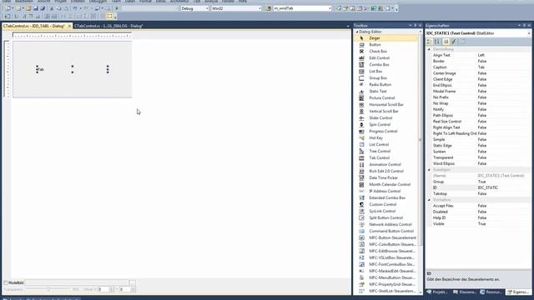
Task: Choose the Month Calendar Control tool
Action: [x=386, y=184]
